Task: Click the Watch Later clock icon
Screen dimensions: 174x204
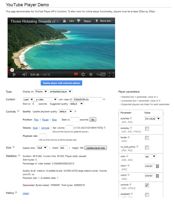Action: (x=91, y=75)
